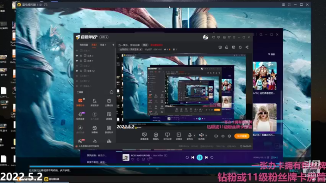Open the mode switch pill next to 直播伴侣 logo
This screenshot has width=326, height=183.
104,37
